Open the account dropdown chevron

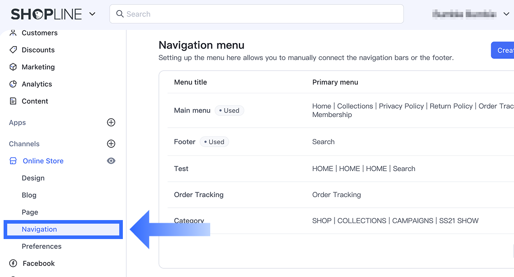(x=506, y=14)
